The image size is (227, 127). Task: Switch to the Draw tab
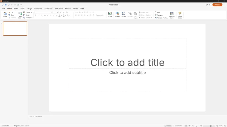click(22, 9)
